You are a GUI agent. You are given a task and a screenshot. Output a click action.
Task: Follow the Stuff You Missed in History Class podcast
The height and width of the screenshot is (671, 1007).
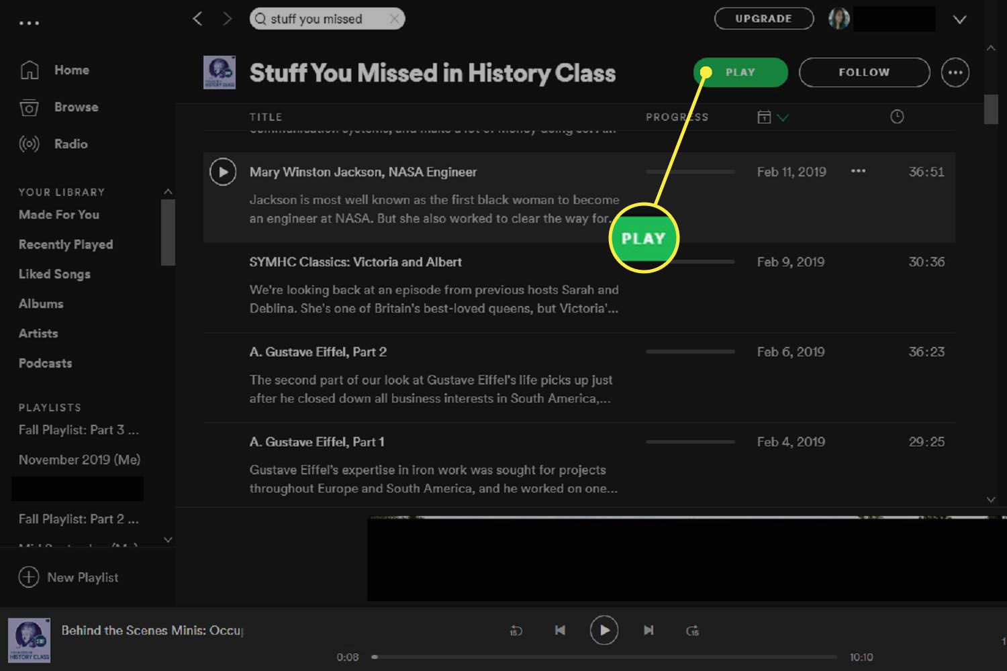pyautogui.click(x=864, y=72)
